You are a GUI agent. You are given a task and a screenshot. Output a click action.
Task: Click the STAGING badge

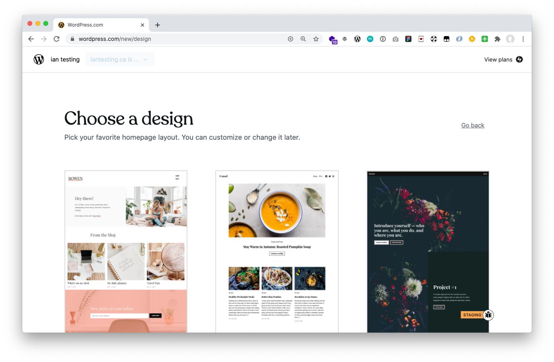pyautogui.click(x=472, y=315)
